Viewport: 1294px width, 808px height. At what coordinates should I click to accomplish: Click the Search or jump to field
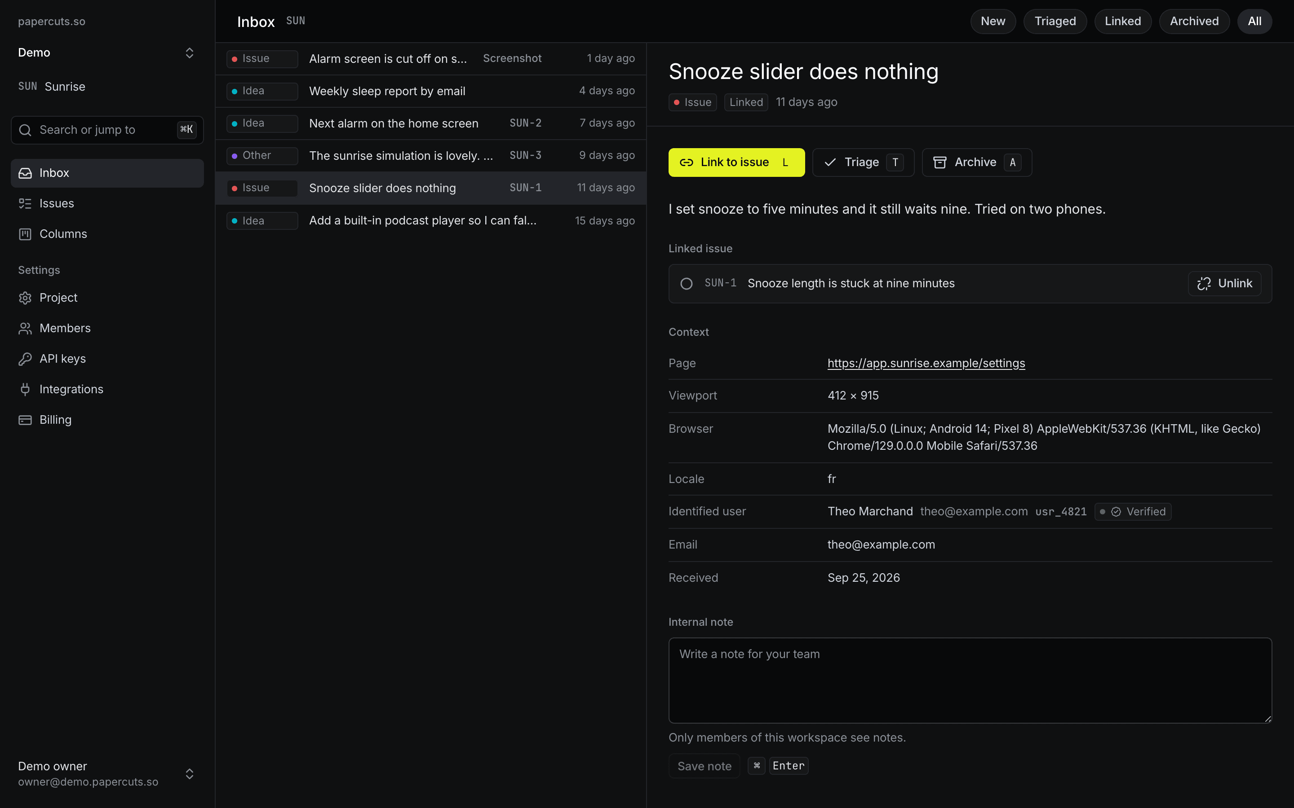(x=107, y=130)
